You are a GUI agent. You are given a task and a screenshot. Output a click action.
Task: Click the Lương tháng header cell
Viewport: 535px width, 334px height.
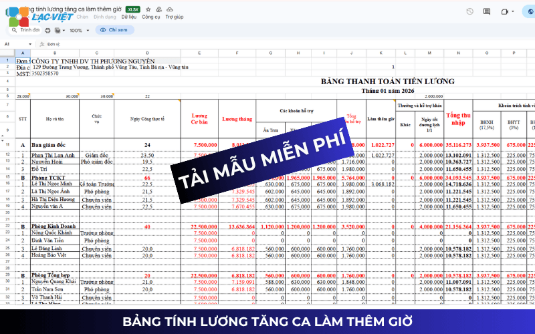237,119
